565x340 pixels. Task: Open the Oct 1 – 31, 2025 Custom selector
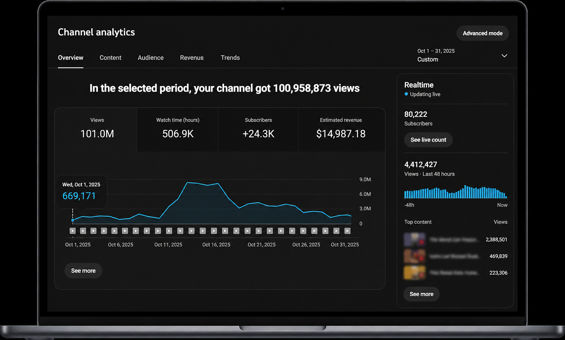462,55
